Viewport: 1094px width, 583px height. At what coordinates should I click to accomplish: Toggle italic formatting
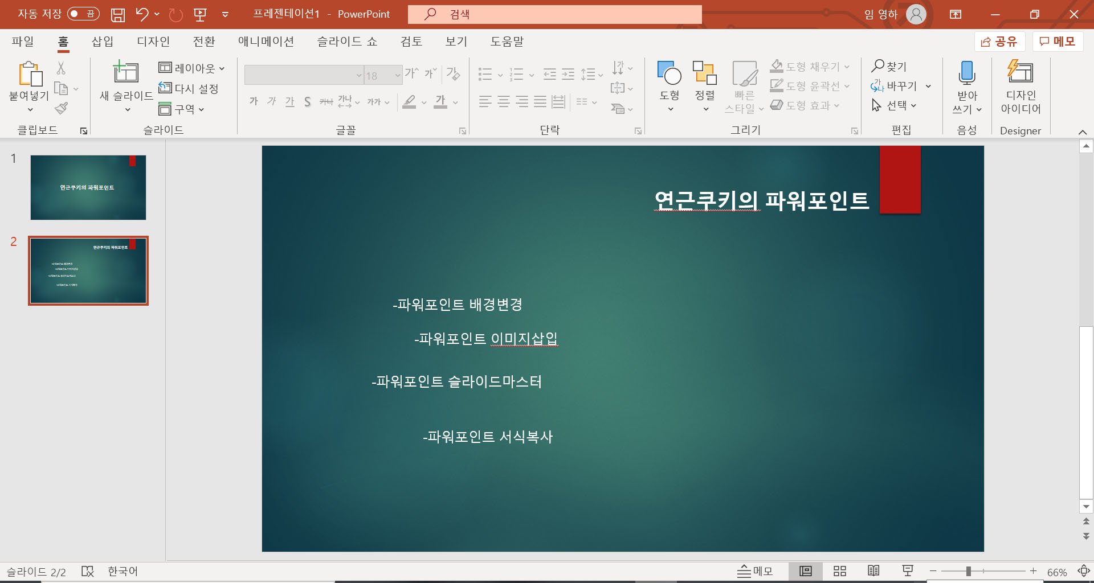[272, 102]
